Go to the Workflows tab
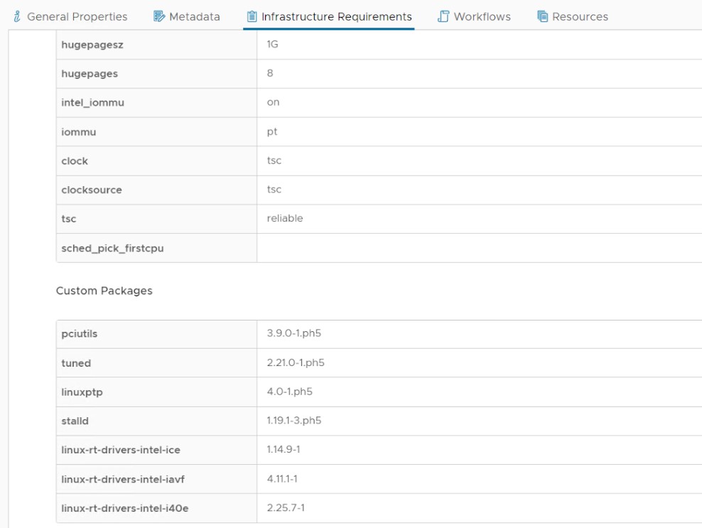The width and height of the screenshot is (702, 528). 482,16
